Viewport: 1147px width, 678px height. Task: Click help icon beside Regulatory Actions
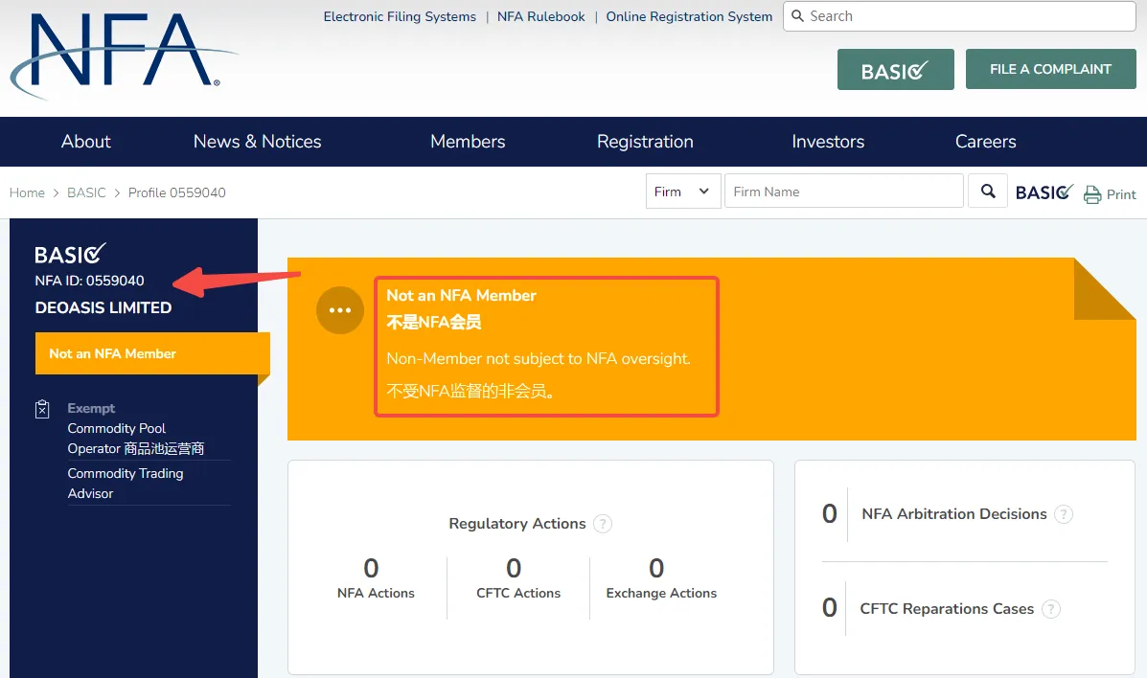[602, 524]
